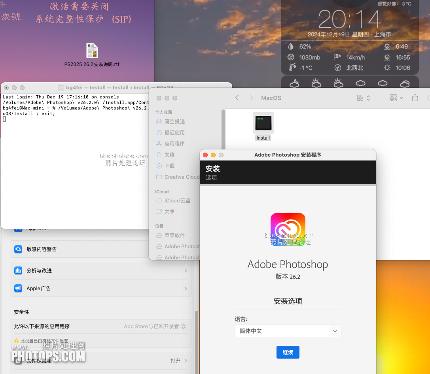The height and width of the screenshot is (374, 430).
Task: Click 位置 section header in Finder sidebar
Action: [x=159, y=226]
